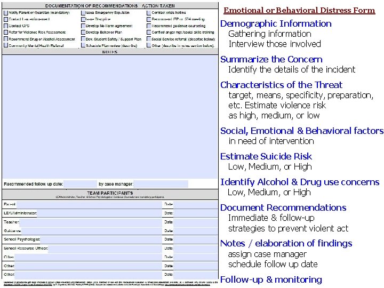
Task: Click 'Identify the details of the incident'
Action: tap(292, 69)
